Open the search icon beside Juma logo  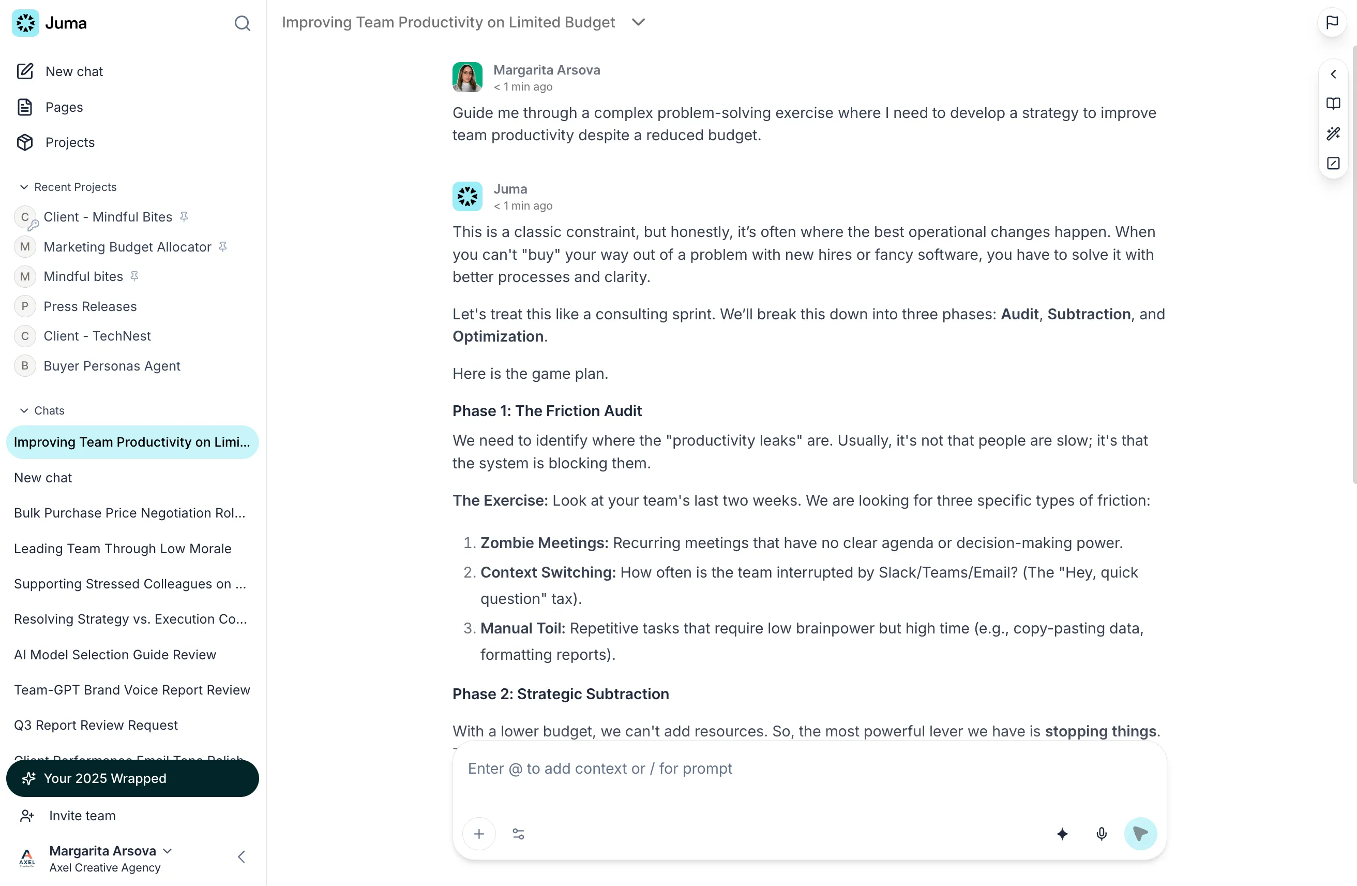pyautogui.click(x=243, y=23)
